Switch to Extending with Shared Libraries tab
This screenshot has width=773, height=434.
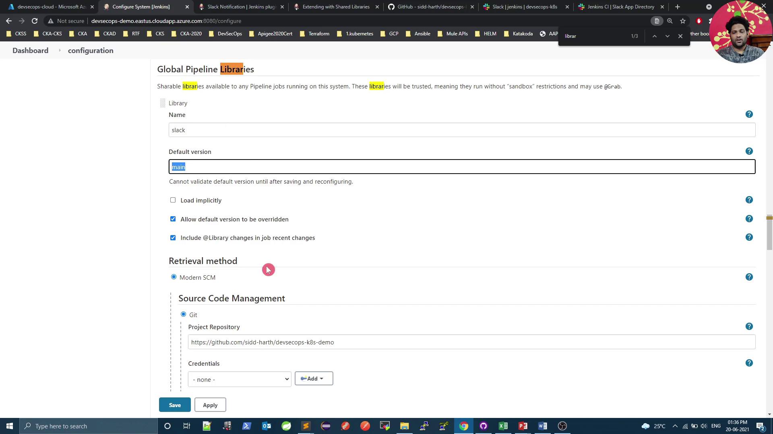tap(336, 7)
